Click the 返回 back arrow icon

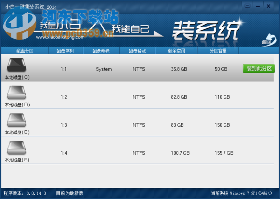pyautogui.click(x=269, y=40)
